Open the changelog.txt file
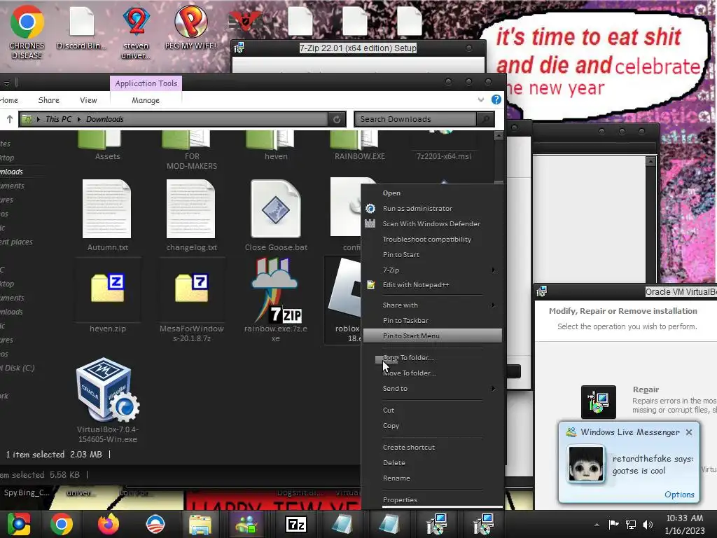The height and width of the screenshot is (538, 717). tap(191, 215)
